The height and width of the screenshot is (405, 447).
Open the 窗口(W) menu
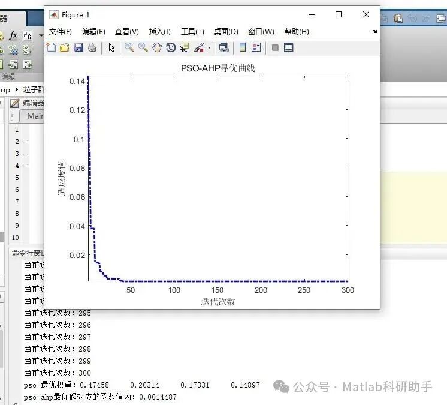(261, 32)
